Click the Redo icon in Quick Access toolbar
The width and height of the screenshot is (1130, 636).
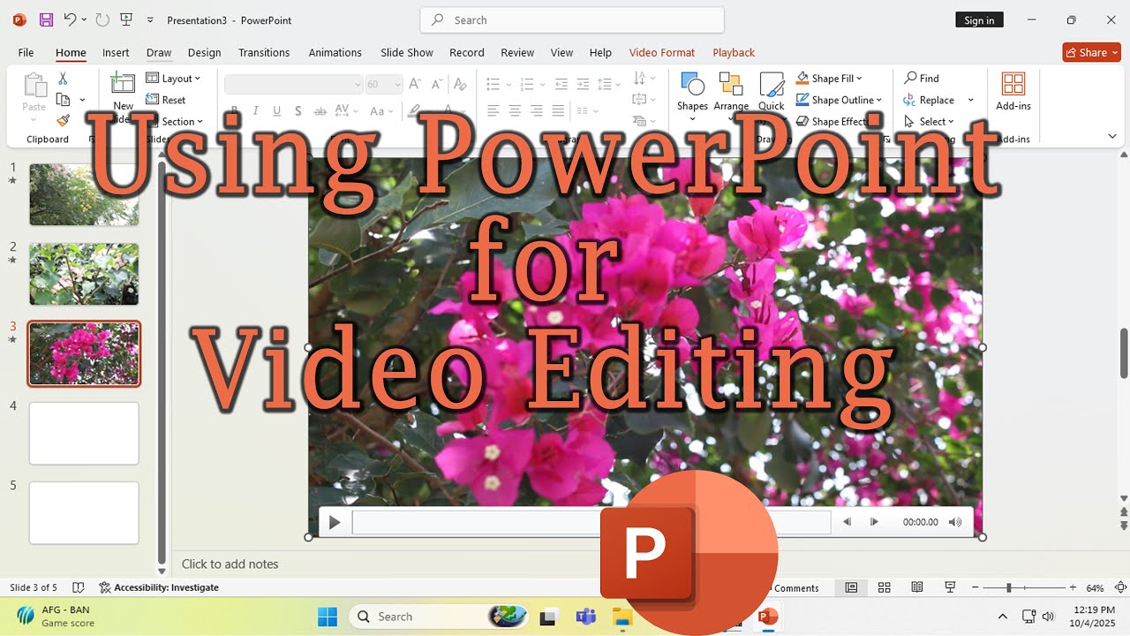(x=102, y=19)
